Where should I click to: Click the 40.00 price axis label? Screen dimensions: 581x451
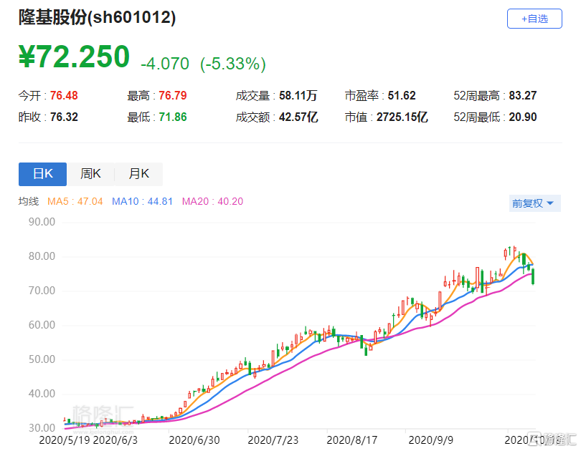(42, 394)
